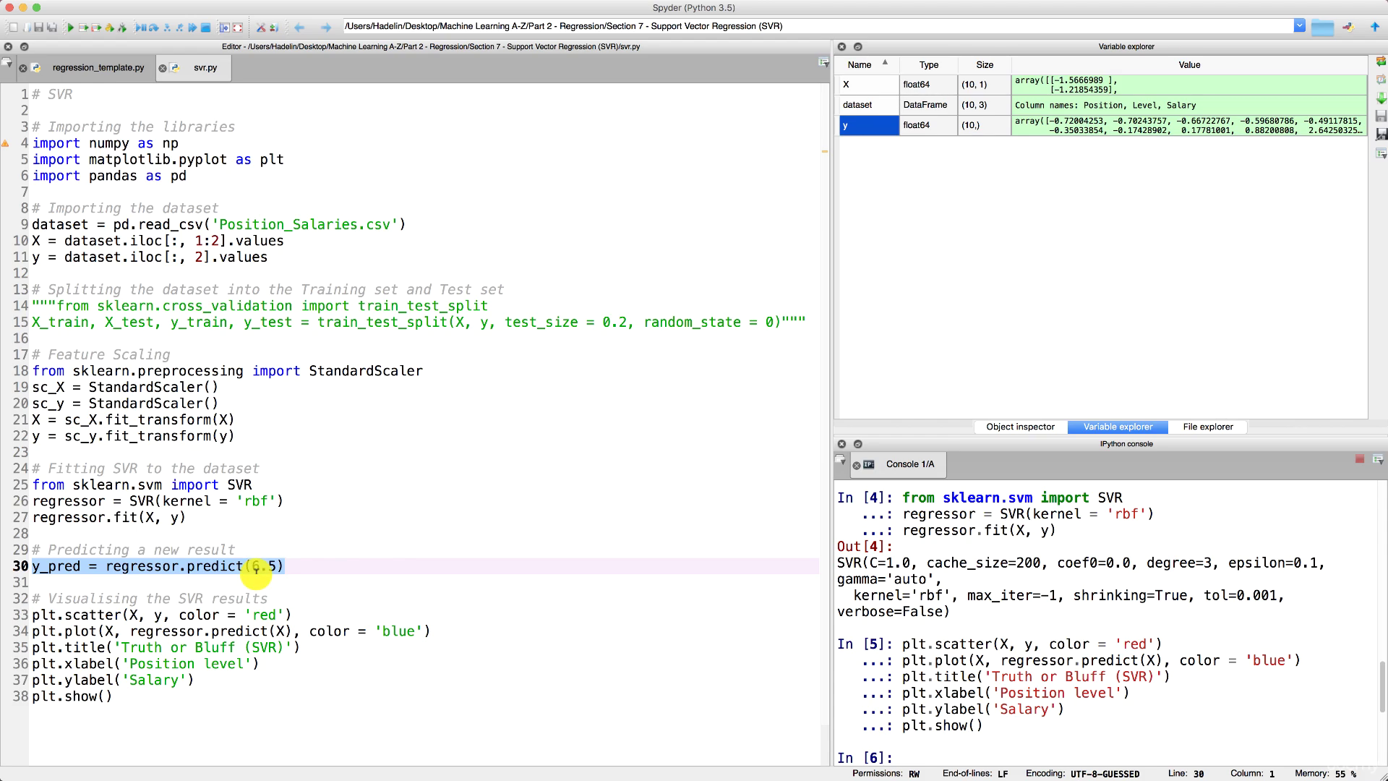Close the IPython console pane
Viewport: 1388px width, 781px height.
pyautogui.click(x=841, y=444)
